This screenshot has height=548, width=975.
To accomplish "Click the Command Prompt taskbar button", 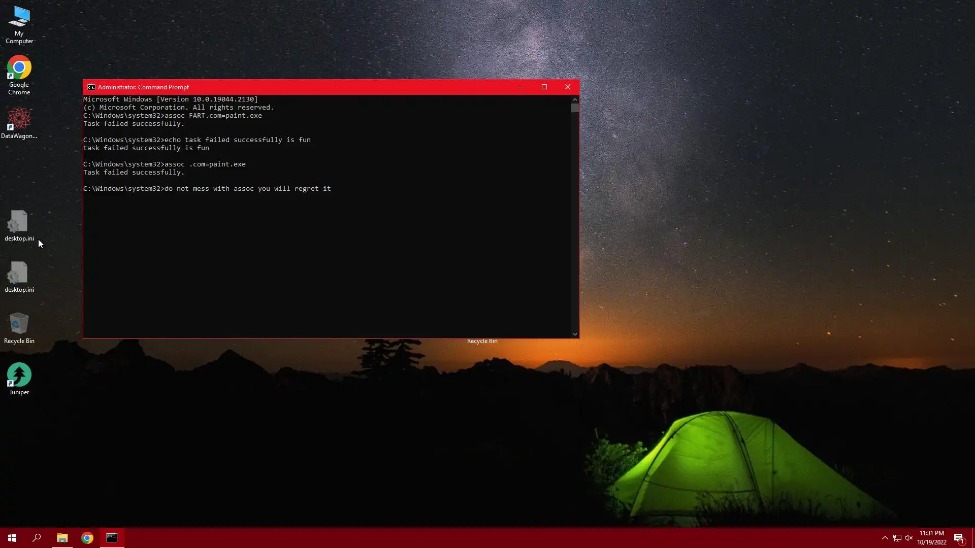I will (x=112, y=538).
